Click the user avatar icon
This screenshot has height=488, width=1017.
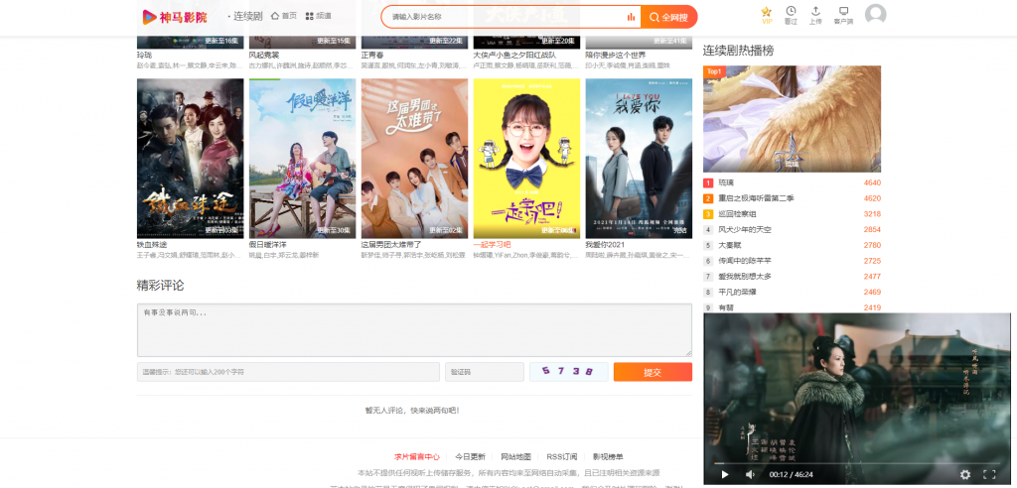(876, 15)
